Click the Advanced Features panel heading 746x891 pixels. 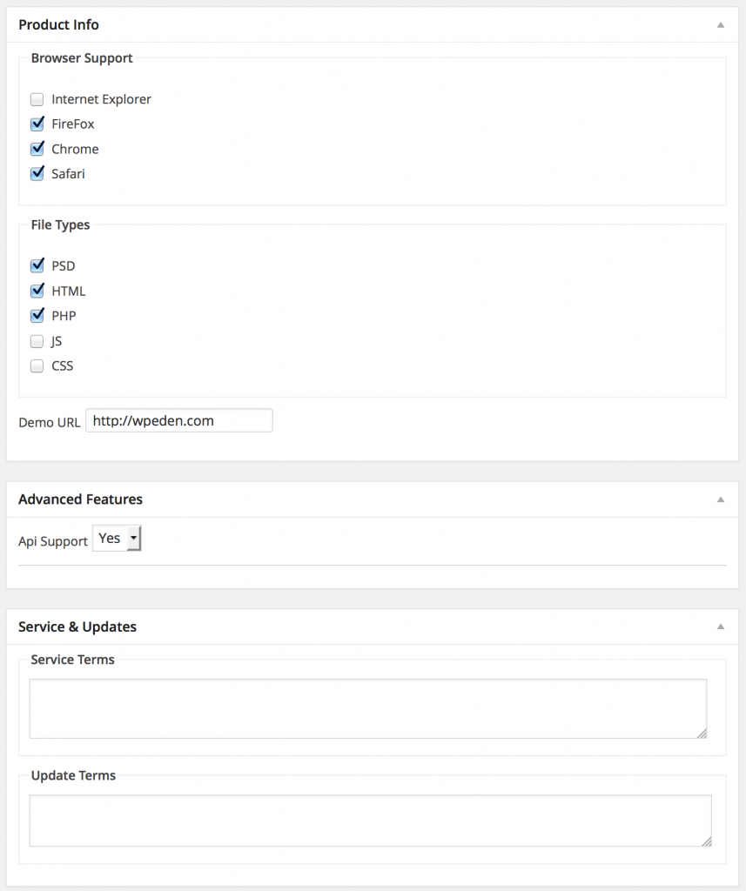[x=80, y=499]
